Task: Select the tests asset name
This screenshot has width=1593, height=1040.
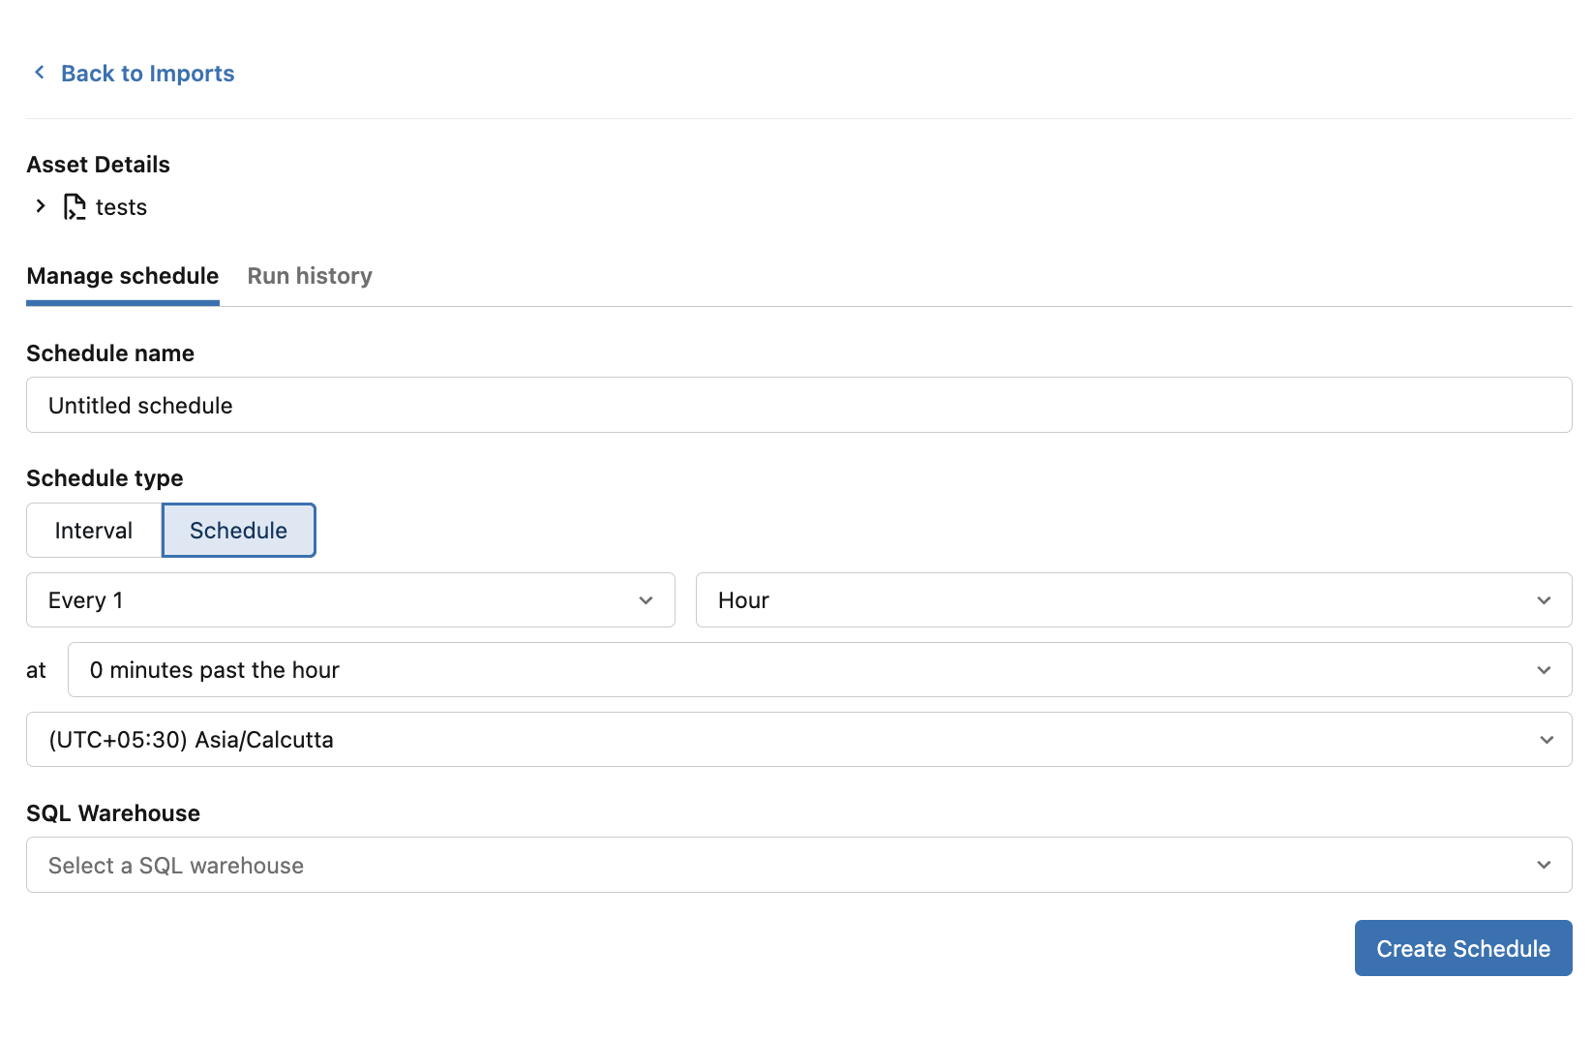Action: 121,207
